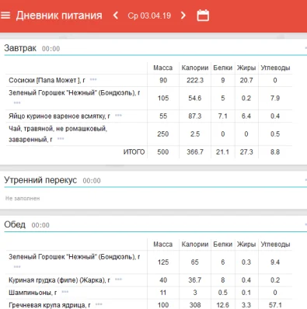The image size is (307, 309).
Task: Click tea mass value 250
Action: click(163, 134)
